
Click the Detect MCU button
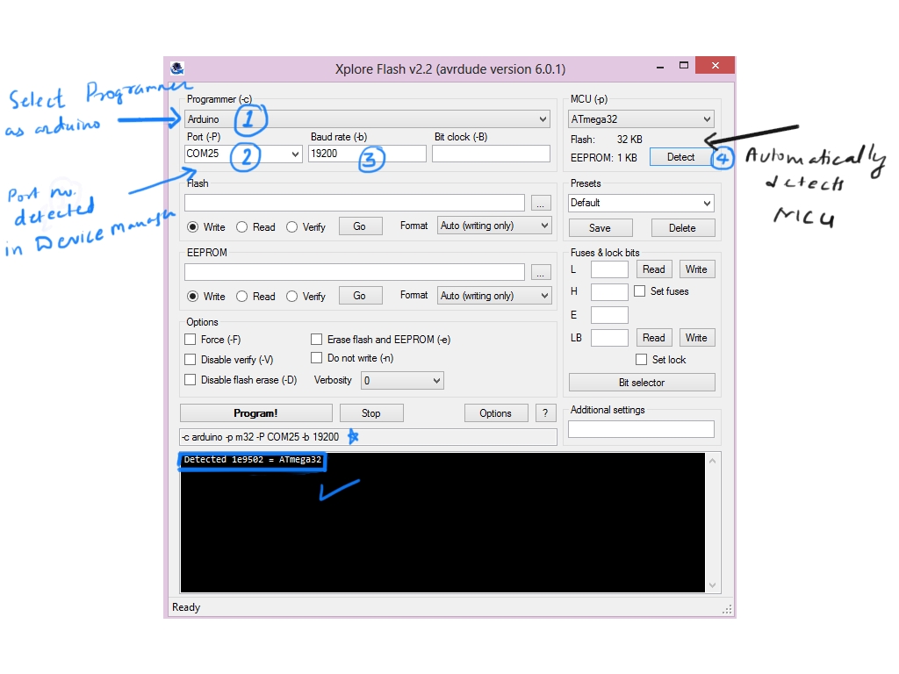coord(680,157)
